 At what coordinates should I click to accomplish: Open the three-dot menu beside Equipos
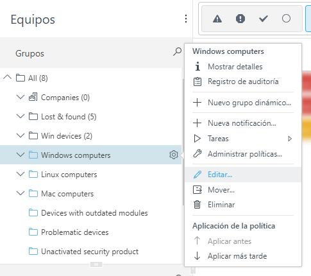[186, 19]
